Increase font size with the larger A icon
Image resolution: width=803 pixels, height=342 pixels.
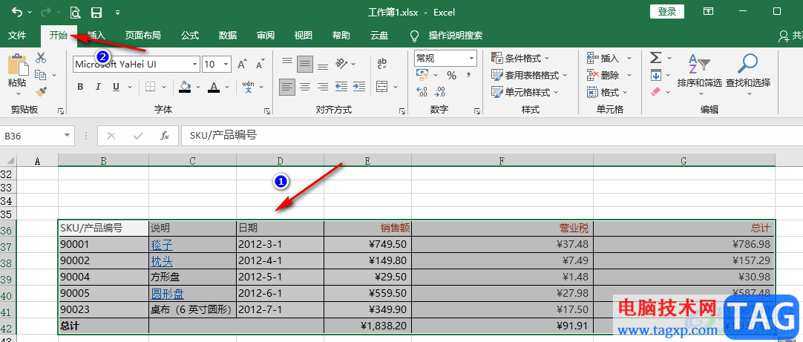[242, 64]
